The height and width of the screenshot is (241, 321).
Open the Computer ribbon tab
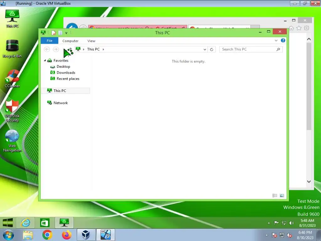(70, 41)
